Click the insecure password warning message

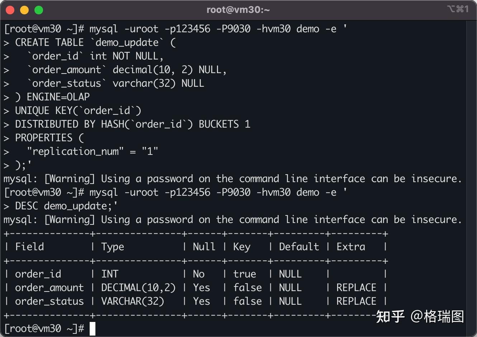point(232,179)
